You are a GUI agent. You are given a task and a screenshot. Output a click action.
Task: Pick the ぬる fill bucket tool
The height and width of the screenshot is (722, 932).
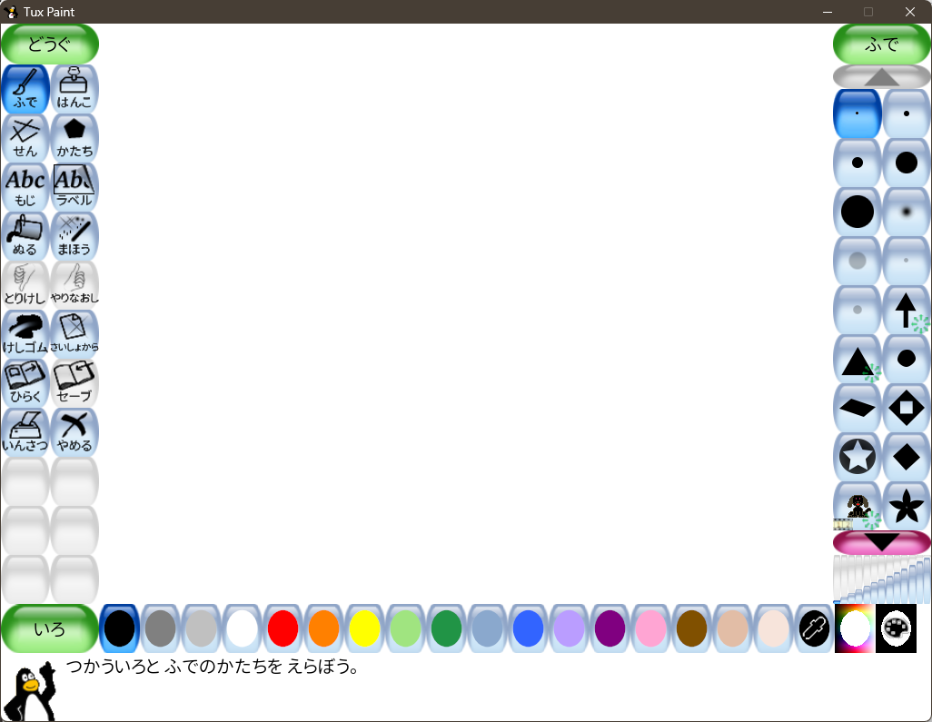25,236
